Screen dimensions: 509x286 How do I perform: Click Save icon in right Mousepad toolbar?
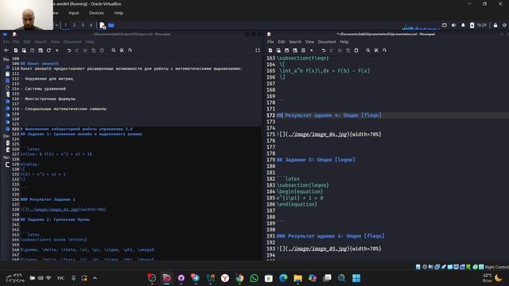(286, 50)
